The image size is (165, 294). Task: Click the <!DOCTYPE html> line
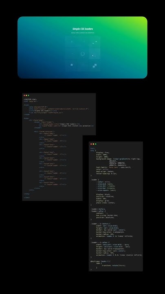(30, 99)
